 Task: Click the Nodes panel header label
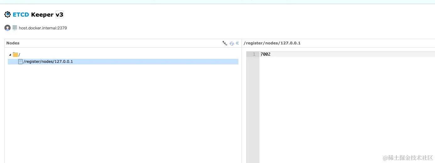point(13,43)
